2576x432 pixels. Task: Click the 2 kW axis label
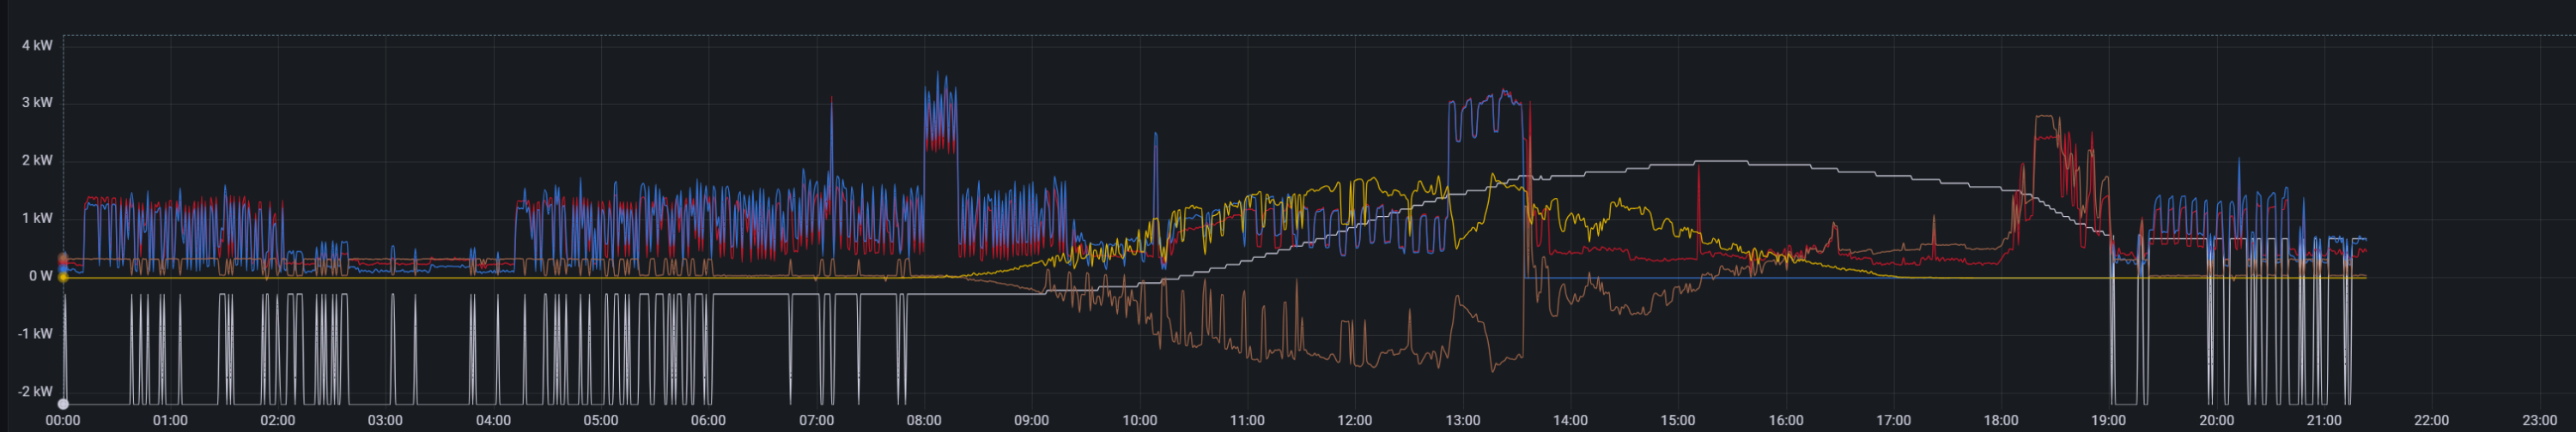(37, 160)
